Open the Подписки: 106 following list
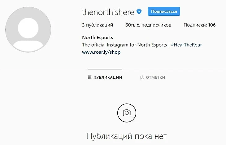226x145 pixels. pos(199,25)
